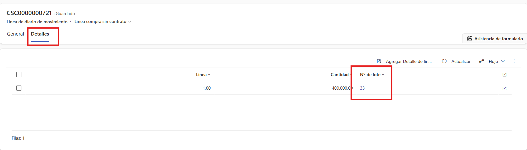Open the record icon in row 1,00
This screenshot has height=150, width=527.
[x=504, y=88]
